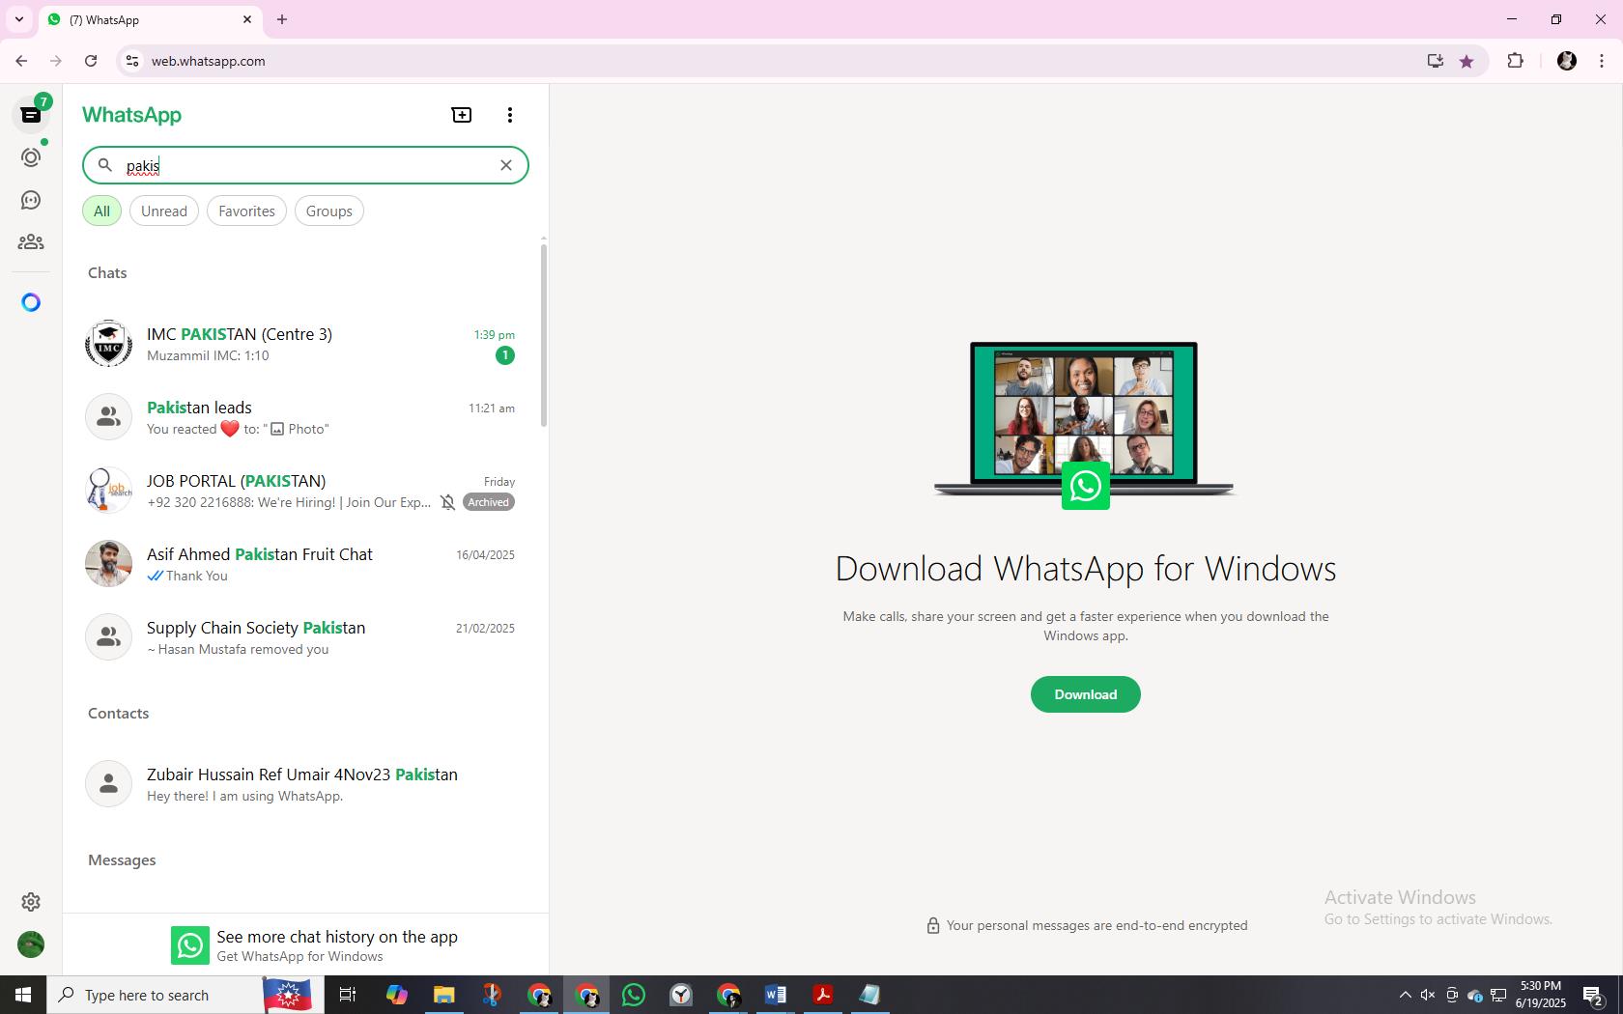
Task: Click the bookmark star icon
Action: pos(1466,61)
